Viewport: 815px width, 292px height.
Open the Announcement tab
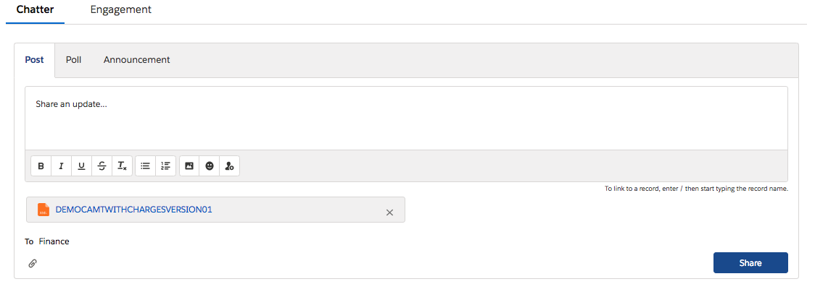click(136, 60)
